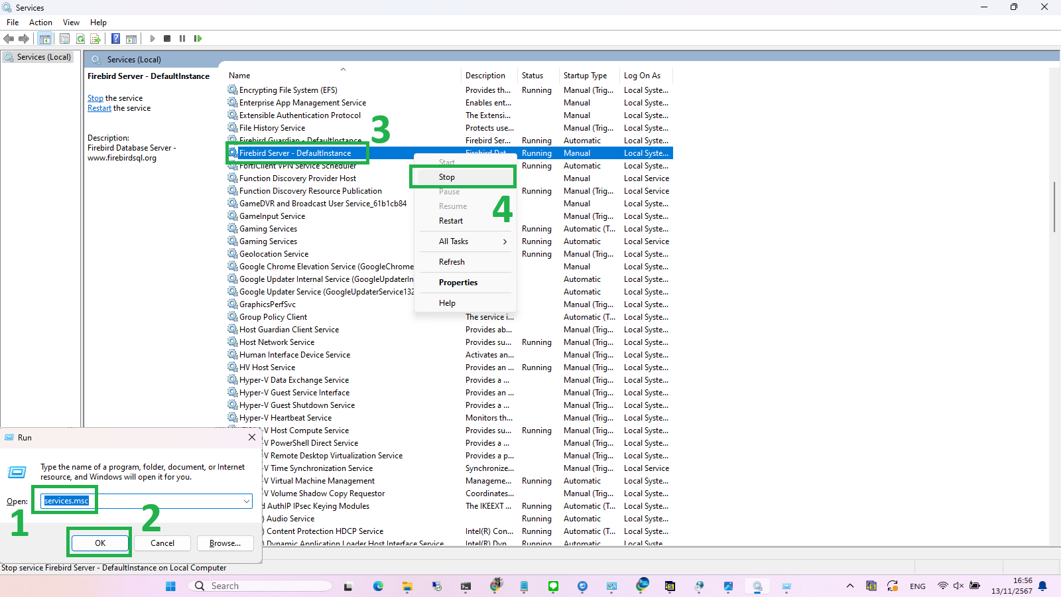Select Enterprise App Management Service row

pyautogui.click(x=450, y=103)
